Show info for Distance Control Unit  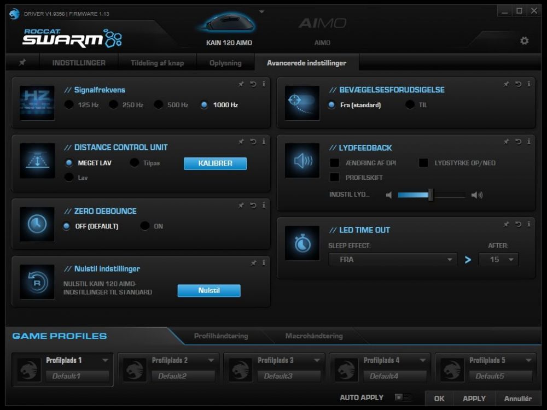pos(264,142)
